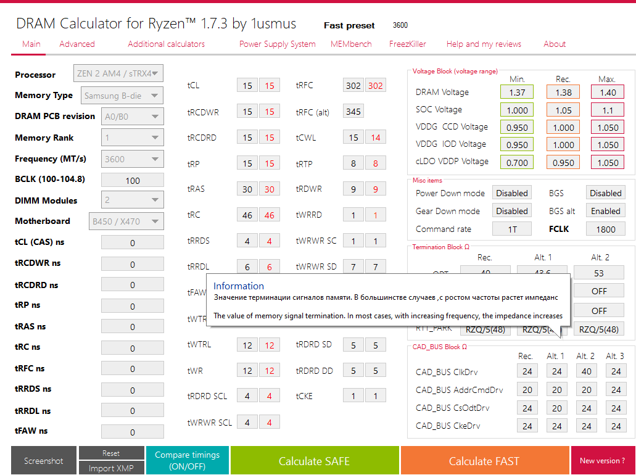The image size is (636, 475).
Task: Click the FCLK 1800 value
Action: click(605, 229)
